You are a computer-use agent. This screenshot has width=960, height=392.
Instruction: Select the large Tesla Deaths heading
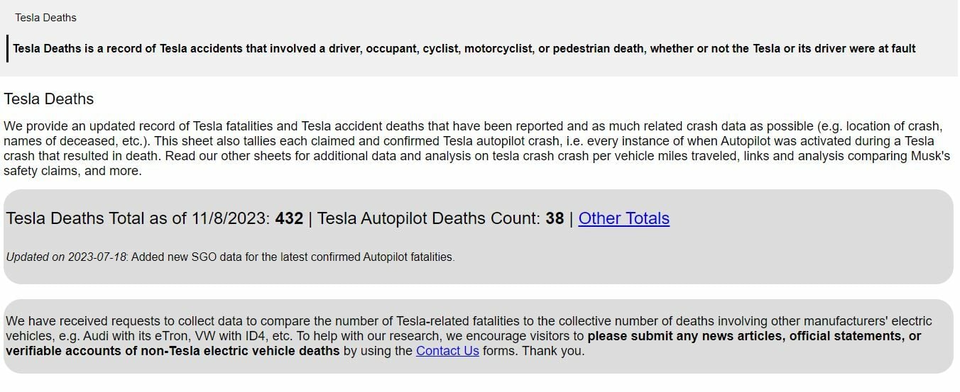coord(49,99)
